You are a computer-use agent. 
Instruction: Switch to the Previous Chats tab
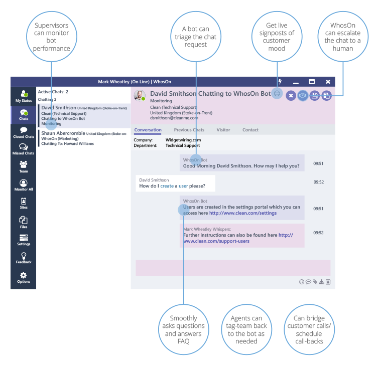tap(189, 130)
